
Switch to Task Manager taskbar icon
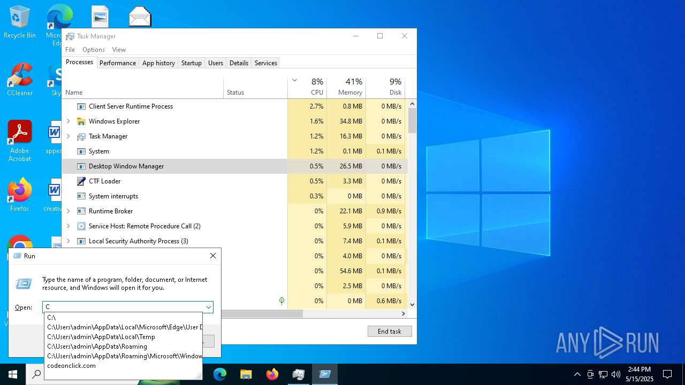pyautogui.click(x=299, y=374)
